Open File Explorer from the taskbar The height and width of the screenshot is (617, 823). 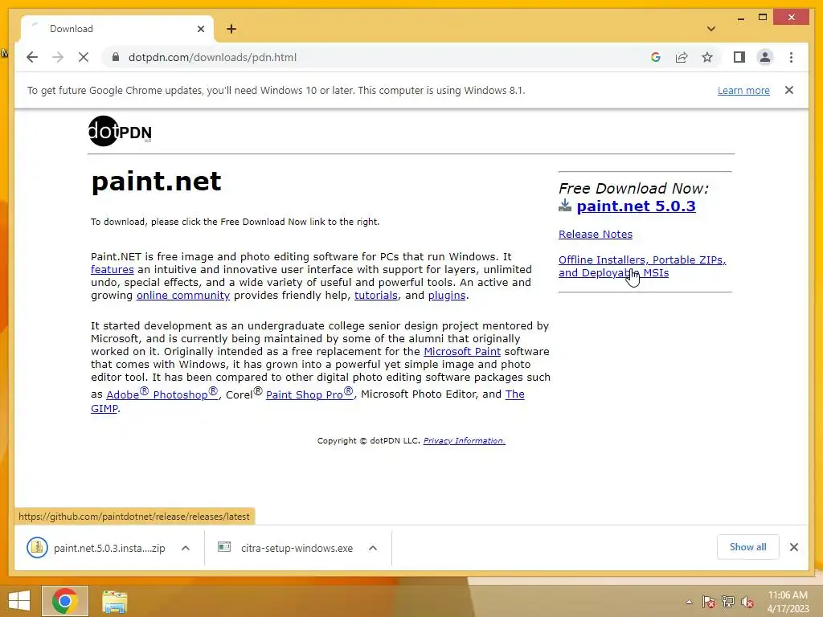pyautogui.click(x=114, y=601)
